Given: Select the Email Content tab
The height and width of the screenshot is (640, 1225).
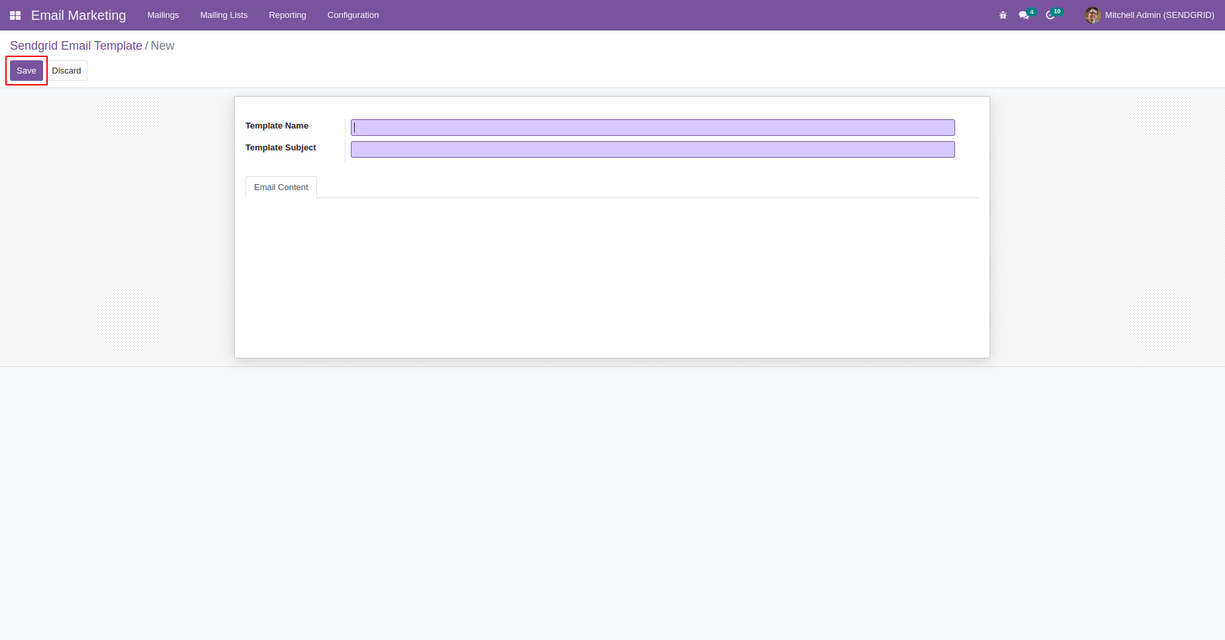Looking at the screenshot, I should tap(281, 187).
